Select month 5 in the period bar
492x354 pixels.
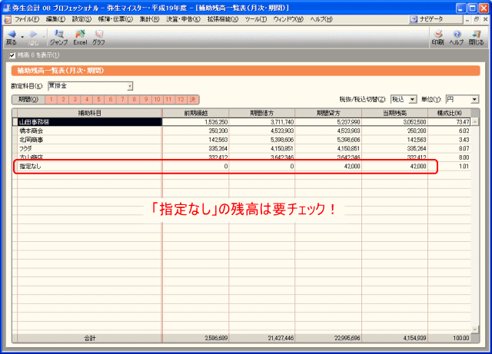98,100
